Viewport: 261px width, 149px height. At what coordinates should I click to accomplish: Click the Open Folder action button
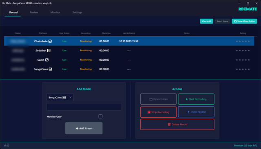coord(158,99)
